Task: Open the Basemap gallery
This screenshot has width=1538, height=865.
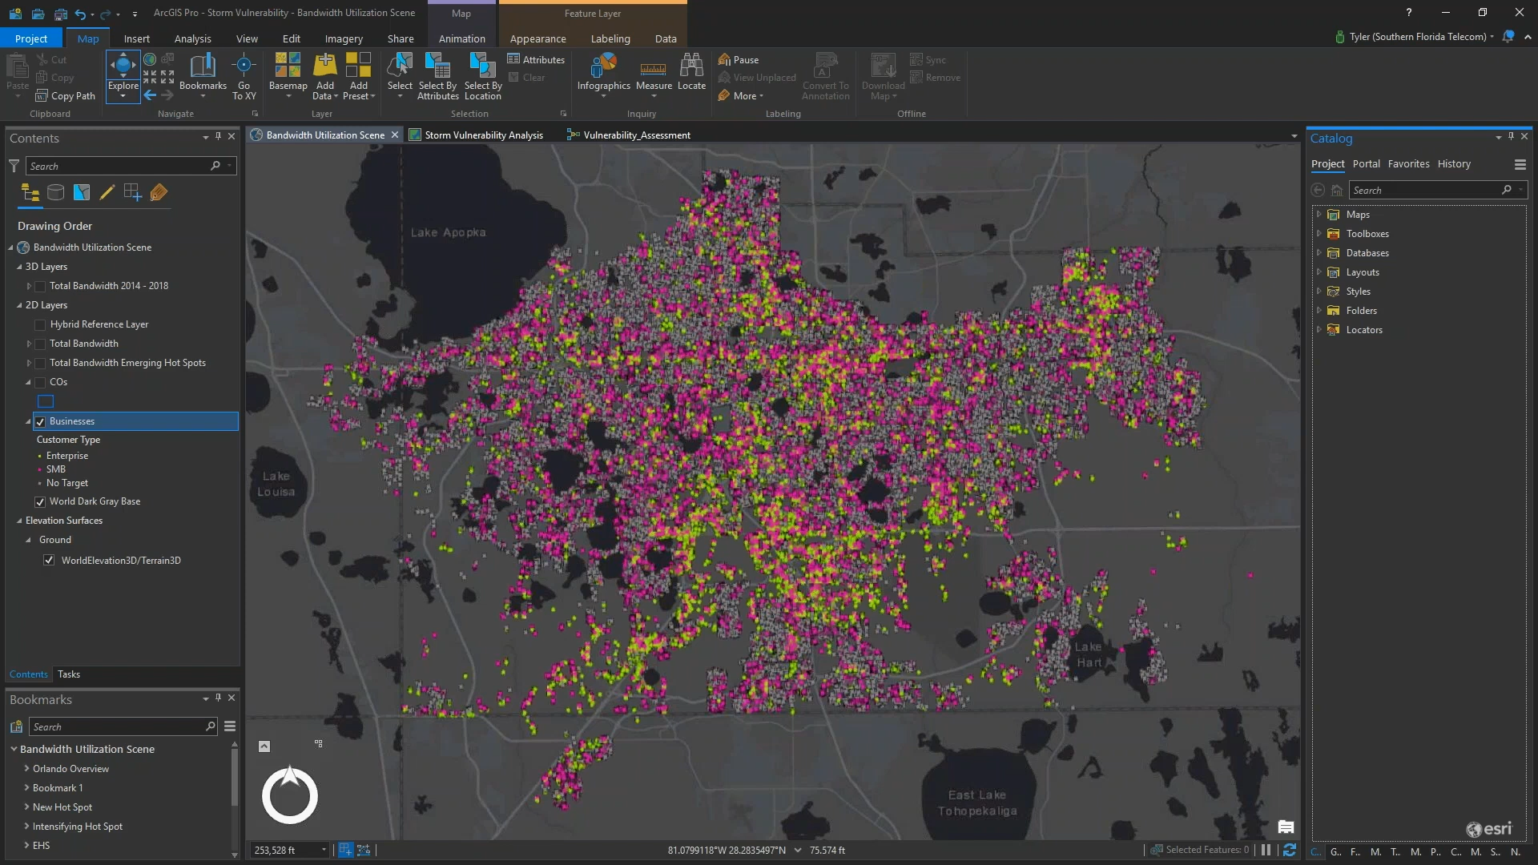Action: tap(288, 76)
